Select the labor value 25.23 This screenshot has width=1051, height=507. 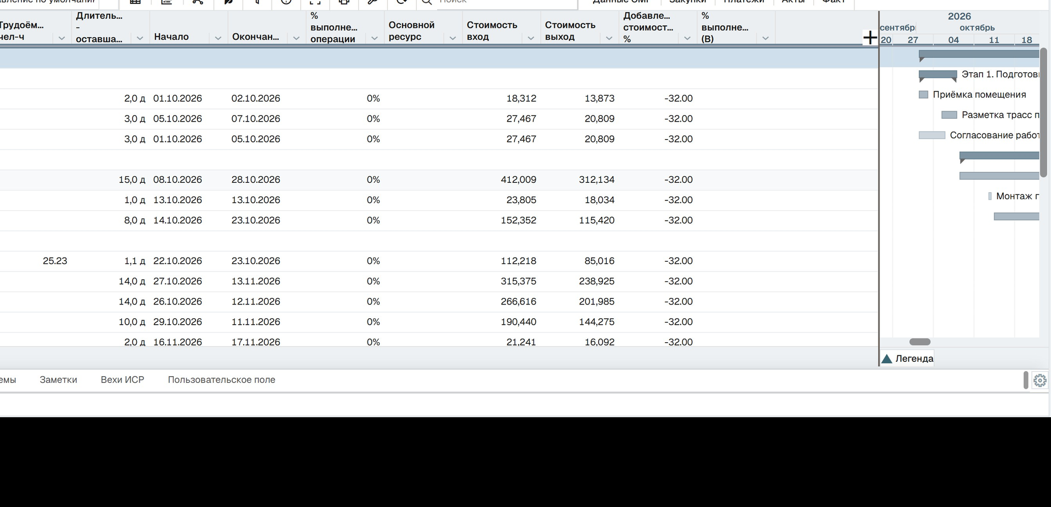coord(55,261)
